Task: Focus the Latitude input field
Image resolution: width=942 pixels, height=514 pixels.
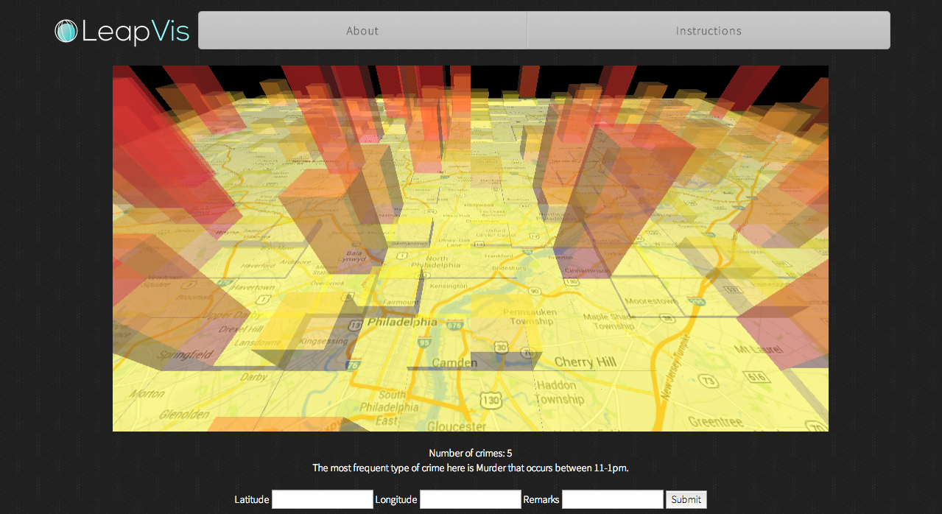Action: pos(323,499)
